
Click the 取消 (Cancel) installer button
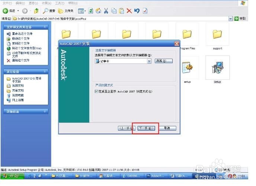click(167, 128)
